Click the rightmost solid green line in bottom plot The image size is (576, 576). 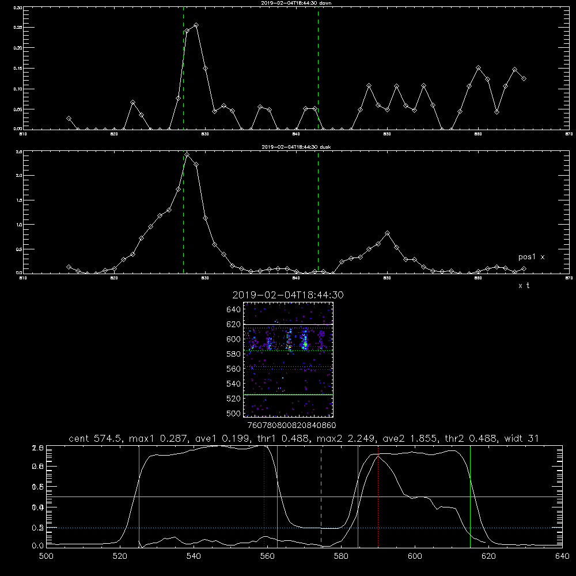pyautogui.click(x=470, y=497)
